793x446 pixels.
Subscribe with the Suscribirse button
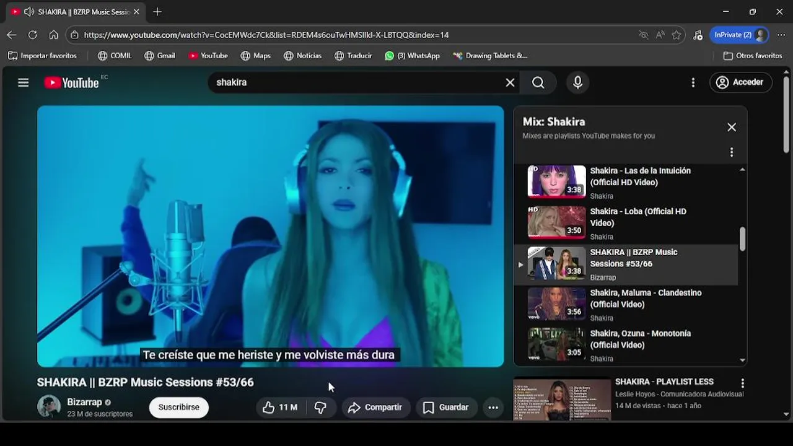pyautogui.click(x=179, y=407)
